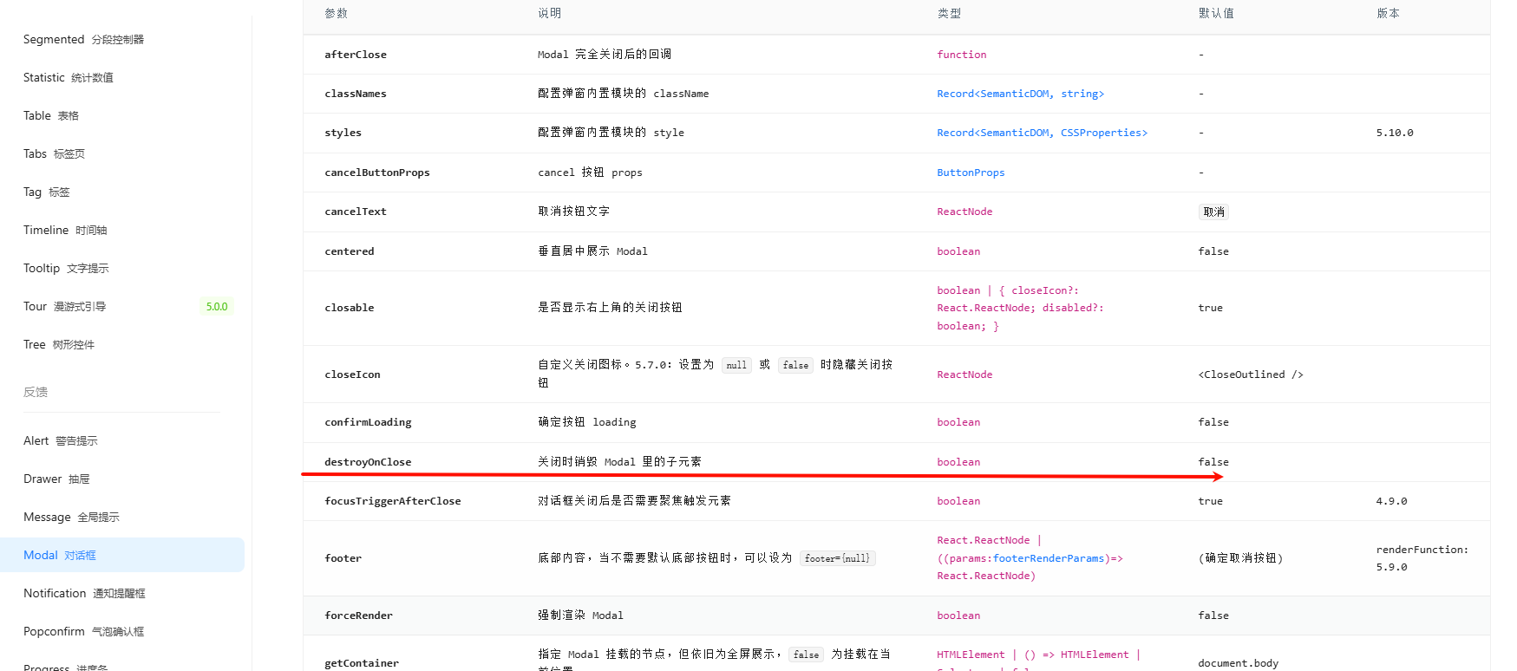Screen dimensions: 1517x671
Task: Click the destroyOnClose property name
Action: 368,462
